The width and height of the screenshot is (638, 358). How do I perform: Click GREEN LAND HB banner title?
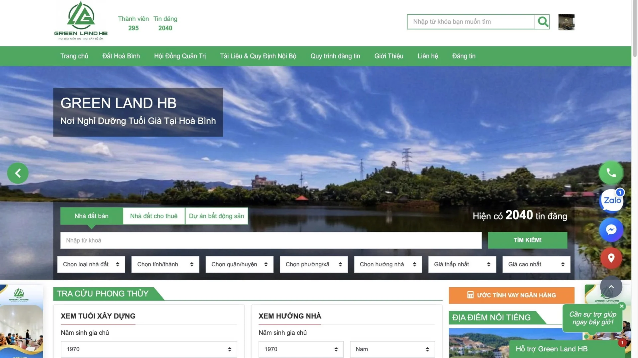[x=118, y=103]
